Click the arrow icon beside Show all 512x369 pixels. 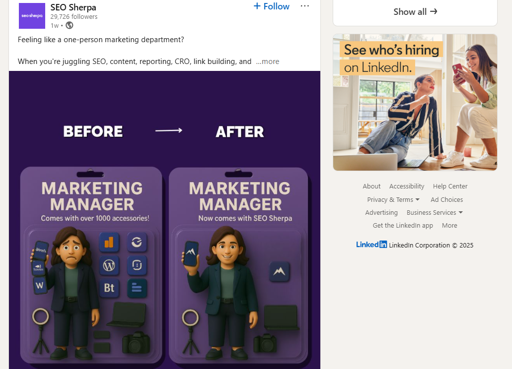(x=434, y=11)
